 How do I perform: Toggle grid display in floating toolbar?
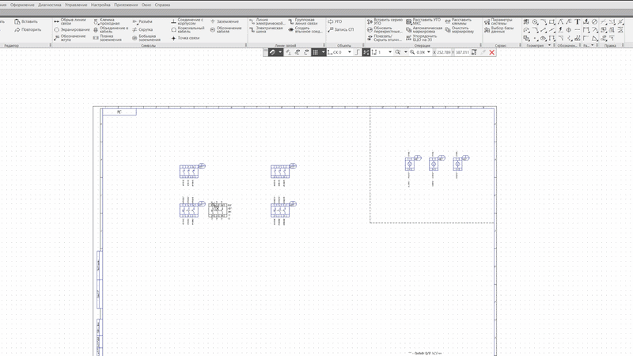coord(315,52)
